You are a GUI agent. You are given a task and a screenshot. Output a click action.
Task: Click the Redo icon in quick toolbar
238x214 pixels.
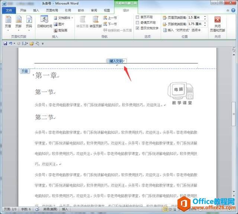click(19, 44)
